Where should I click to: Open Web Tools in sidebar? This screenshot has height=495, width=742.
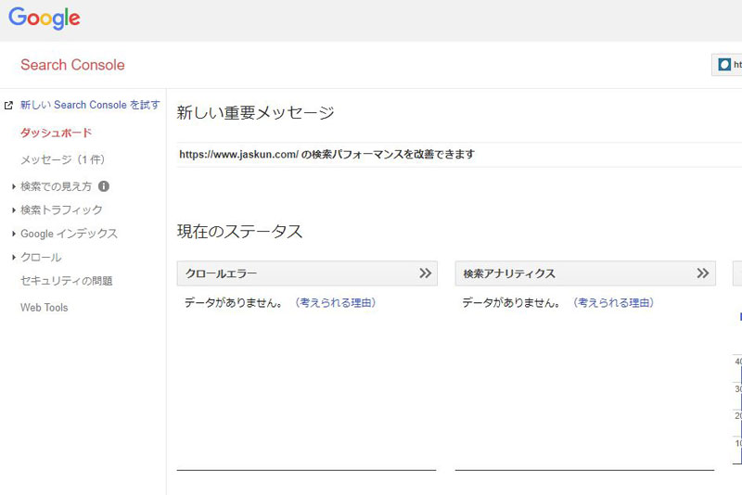pyautogui.click(x=44, y=308)
